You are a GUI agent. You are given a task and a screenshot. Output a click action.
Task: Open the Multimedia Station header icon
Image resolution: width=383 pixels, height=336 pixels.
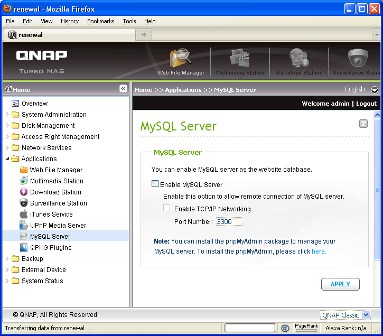(x=240, y=58)
